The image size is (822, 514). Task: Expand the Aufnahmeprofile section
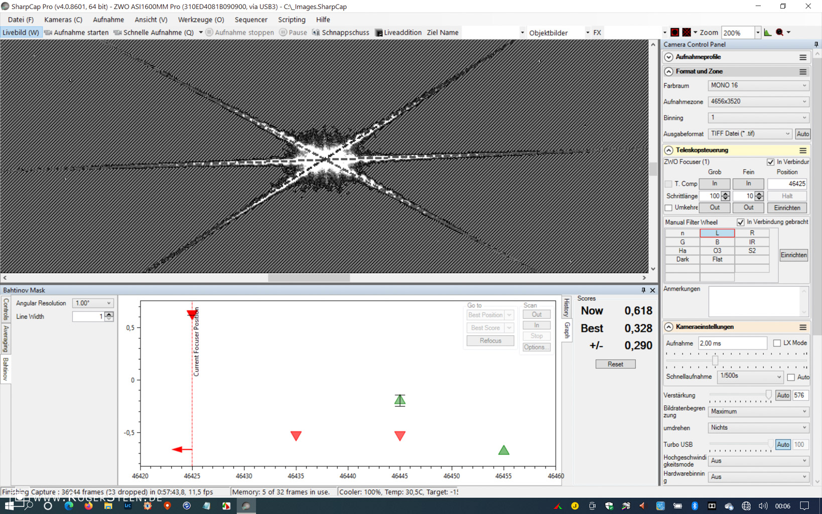point(668,57)
